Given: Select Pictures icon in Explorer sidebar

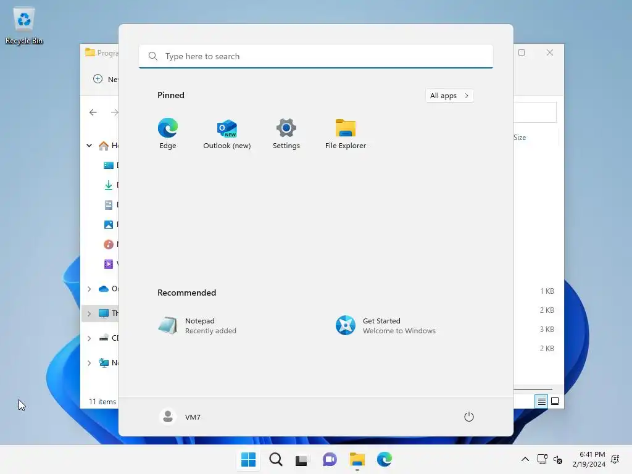Looking at the screenshot, I should [109, 225].
